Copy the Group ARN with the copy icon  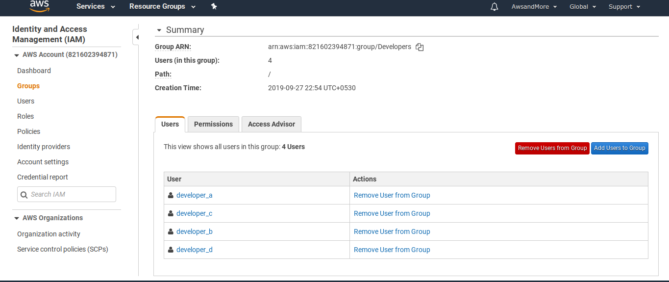pyautogui.click(x=420, y=47)
